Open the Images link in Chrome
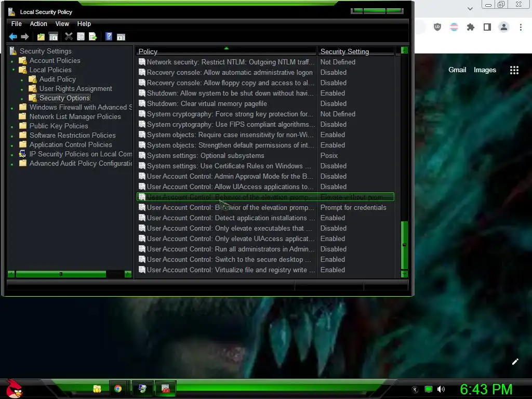This screenshot has width=532, height=399. (485, 70)
